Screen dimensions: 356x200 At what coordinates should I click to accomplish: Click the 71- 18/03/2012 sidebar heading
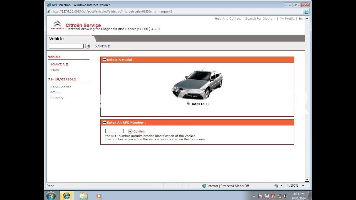click(x=62, y=79)
